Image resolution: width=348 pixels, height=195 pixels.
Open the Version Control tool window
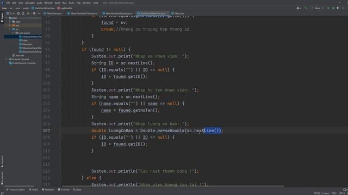click(15, 190)
